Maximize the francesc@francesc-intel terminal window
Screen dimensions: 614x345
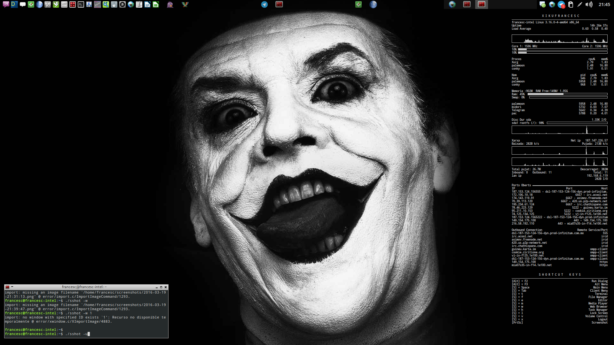[161, 287]
